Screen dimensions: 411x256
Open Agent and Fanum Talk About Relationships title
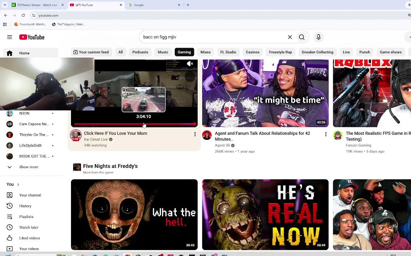coord(262,136)
